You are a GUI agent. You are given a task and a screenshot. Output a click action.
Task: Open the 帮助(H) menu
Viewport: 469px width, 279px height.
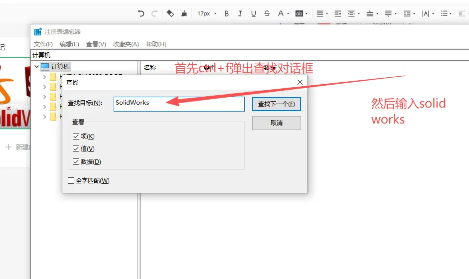pyautogui.click(x=156, y=44)
